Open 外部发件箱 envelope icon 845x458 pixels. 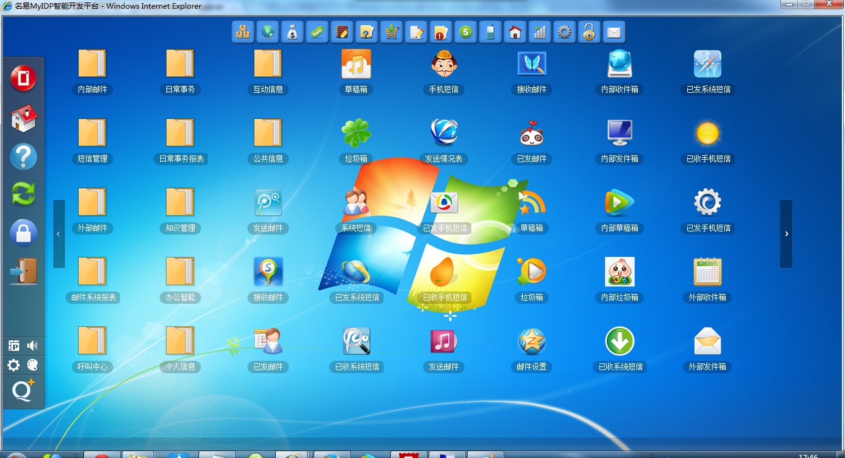707,340
